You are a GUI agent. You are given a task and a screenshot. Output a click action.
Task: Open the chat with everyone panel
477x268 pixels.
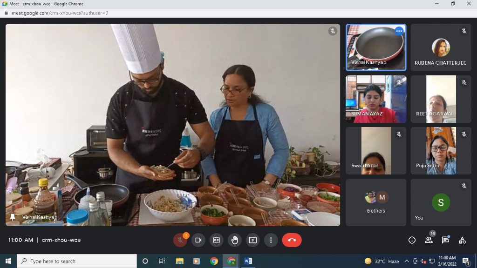coord(445,240)
